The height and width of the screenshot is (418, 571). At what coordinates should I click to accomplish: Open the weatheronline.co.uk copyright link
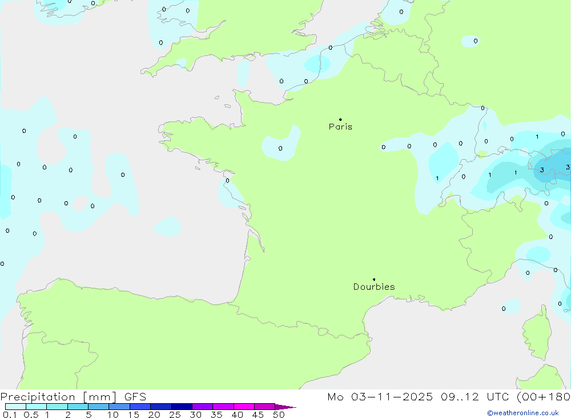[x=523, y=413]
